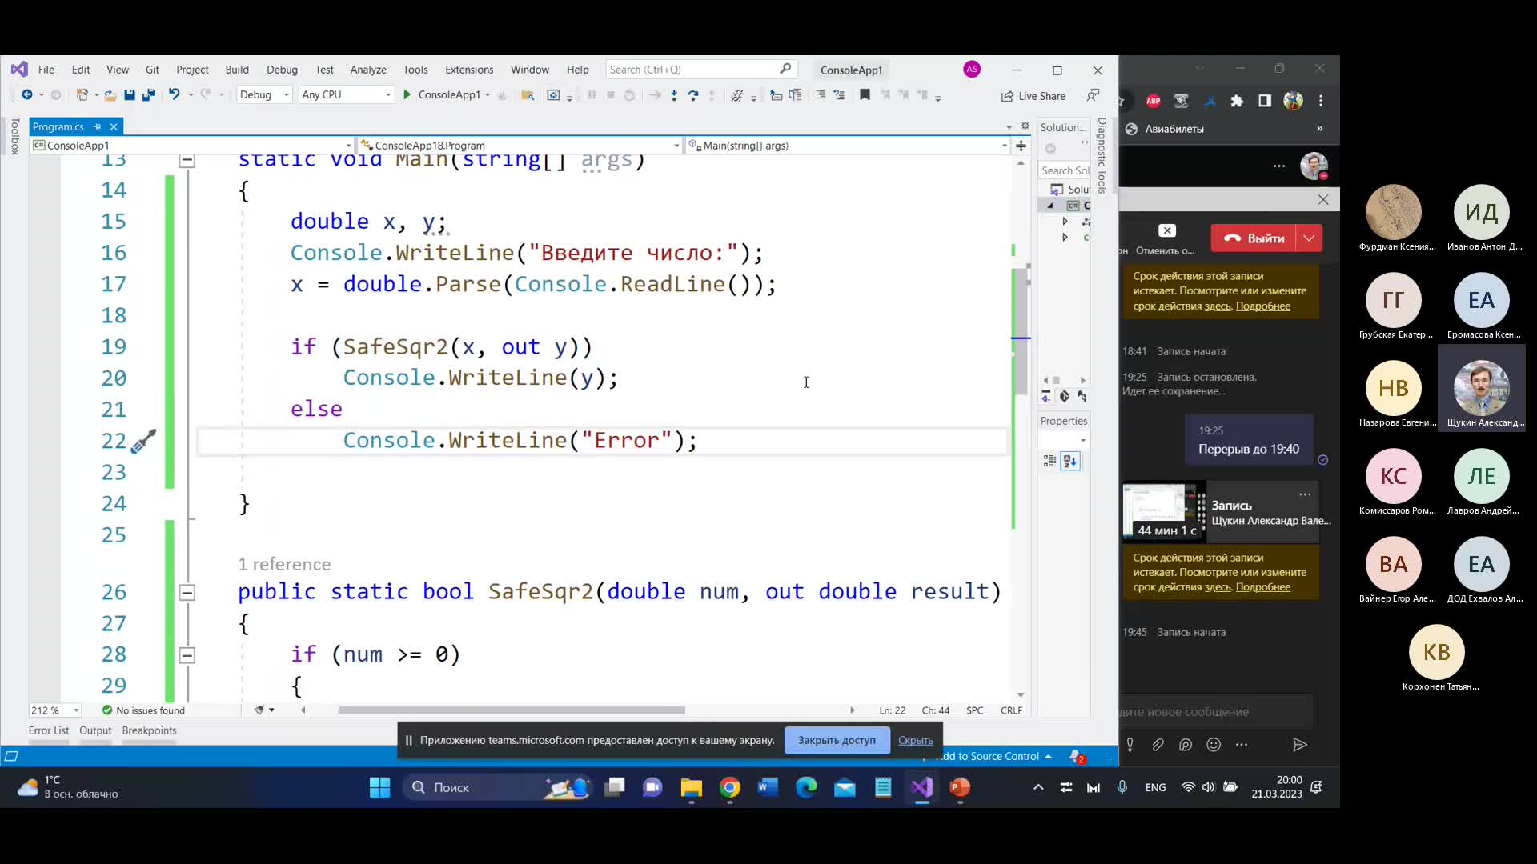1537x864 pixels.
Task: Toggle the Bookmark icon in toolbar
Action: (865, 95)
